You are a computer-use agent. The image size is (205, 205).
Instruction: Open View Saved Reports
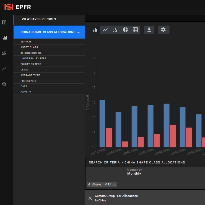pos(39,19)
